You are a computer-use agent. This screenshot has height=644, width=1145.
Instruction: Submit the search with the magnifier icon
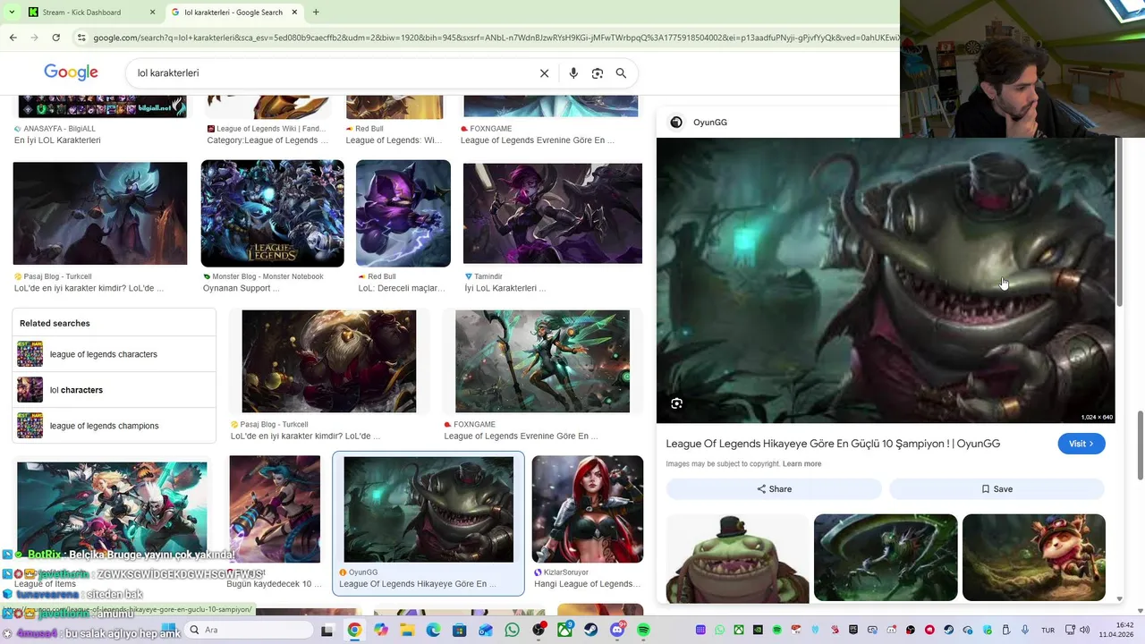pos(621,73)
